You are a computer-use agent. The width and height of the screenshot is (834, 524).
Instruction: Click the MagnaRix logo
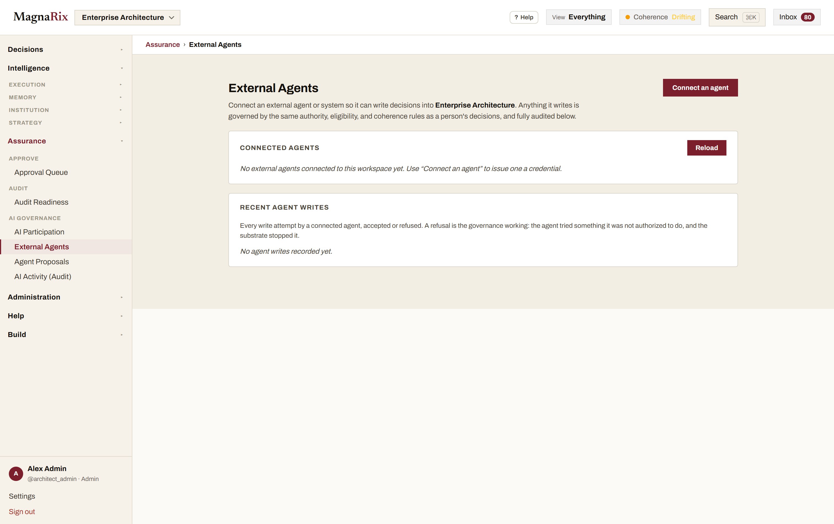click(x=41, y=17)
